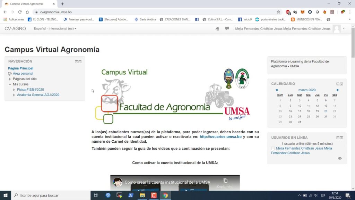Open the portaretratos bookmark
The image size is (355, 200).
[271, 19]
